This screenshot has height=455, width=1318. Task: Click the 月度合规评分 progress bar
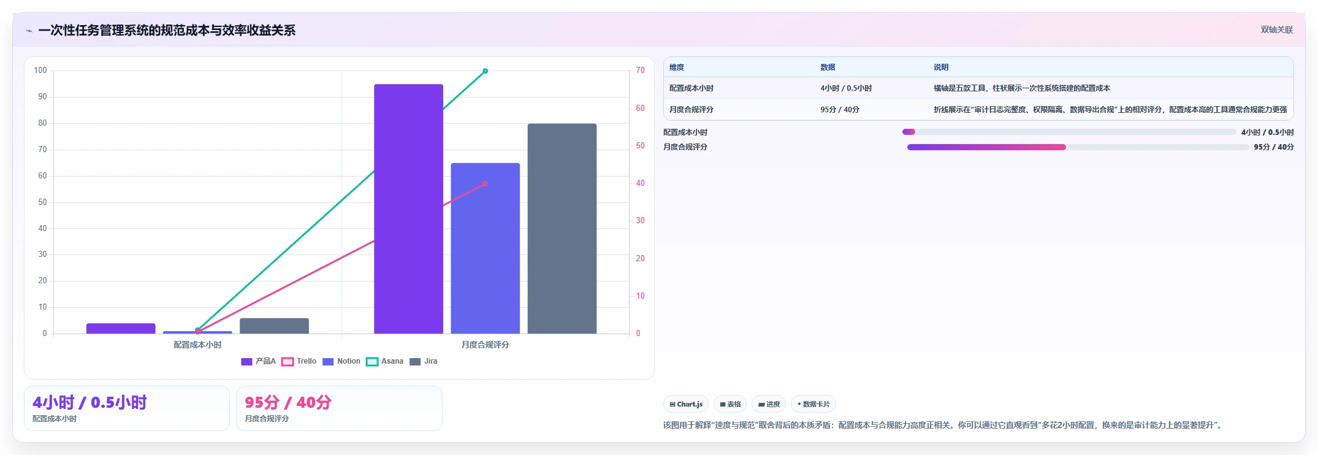(1078, 147)
